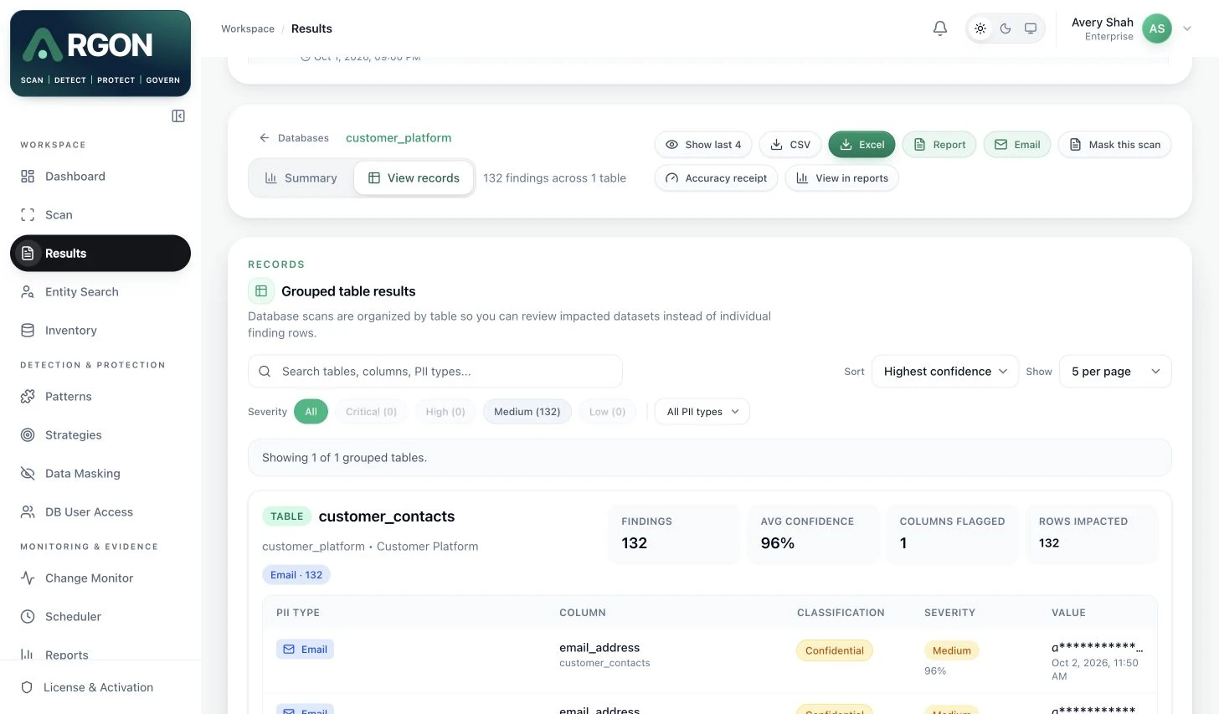Open account menu chevron beside Avery Shah
The height and width of the screenshot is (714, 1219).
coord(1187,28)
